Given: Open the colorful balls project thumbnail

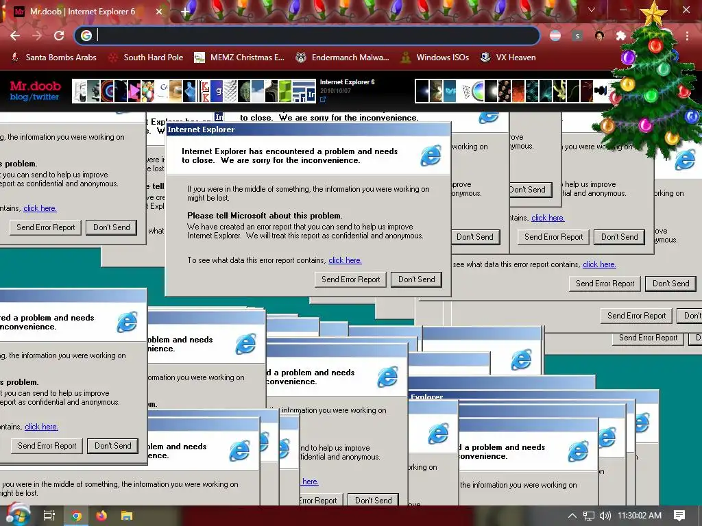Looking at the screenshot, I should (148, 91).
